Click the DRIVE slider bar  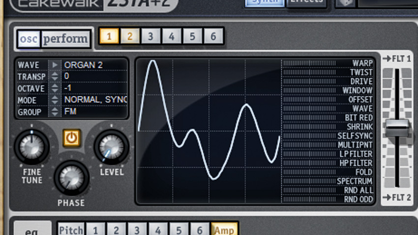click(309, 81)
